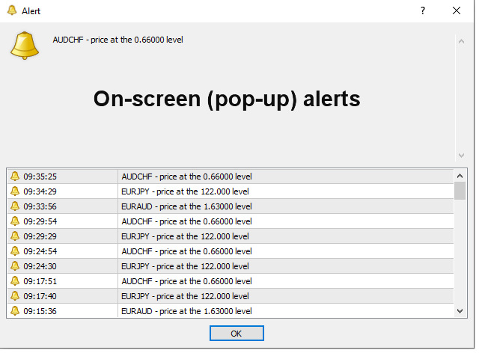Click the message pane's up scroll arrow
Image resolution: width=479 pixels, height=359 pixels.
(461, 41)
